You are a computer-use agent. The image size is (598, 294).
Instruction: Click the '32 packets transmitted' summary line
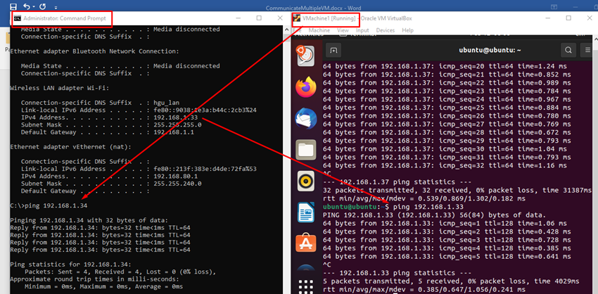click(x=457, y=191)
